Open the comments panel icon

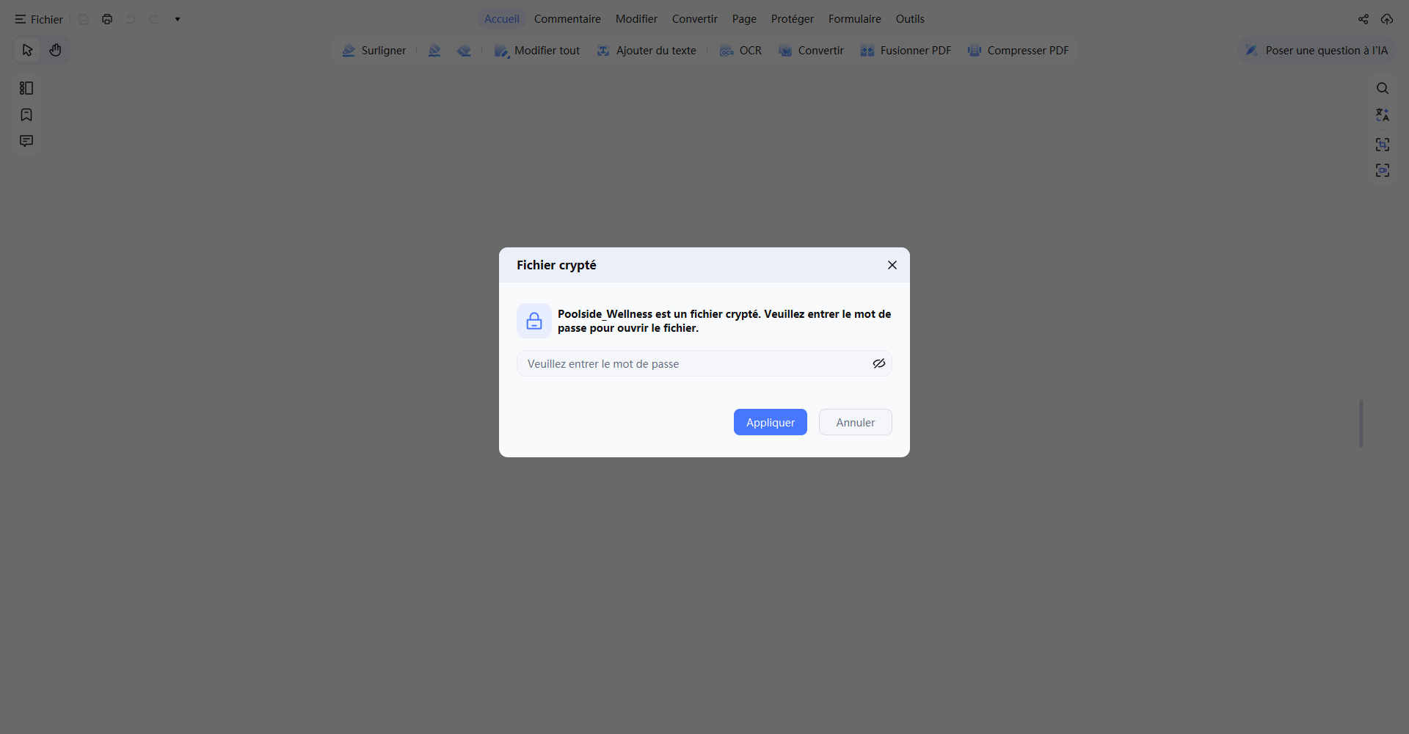[x=26, y=141]
